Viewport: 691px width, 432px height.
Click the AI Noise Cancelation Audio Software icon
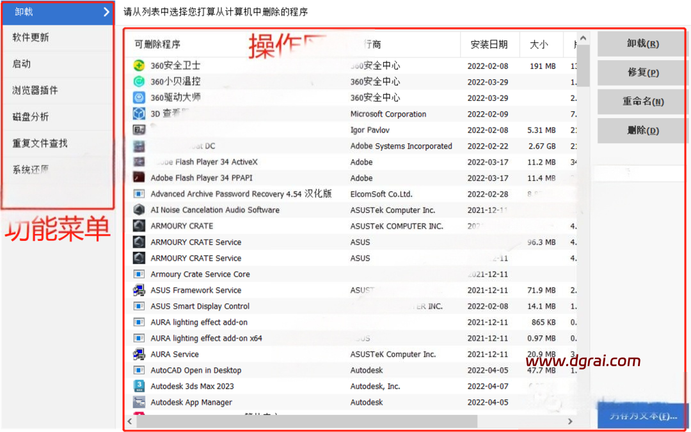pyautogui.click(x=139, y=210)
